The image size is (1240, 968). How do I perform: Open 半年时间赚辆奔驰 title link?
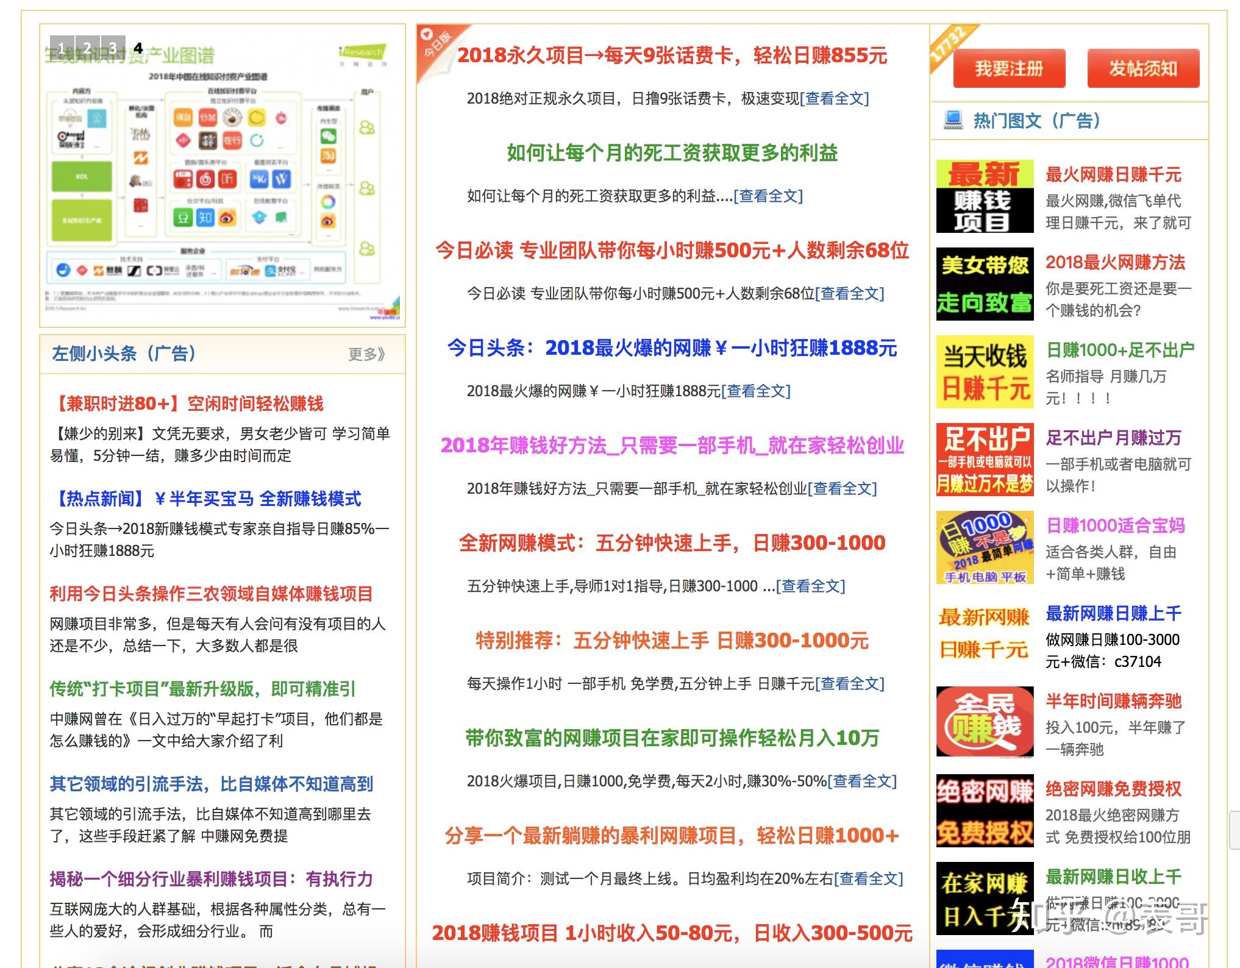tap(1113, 702)
